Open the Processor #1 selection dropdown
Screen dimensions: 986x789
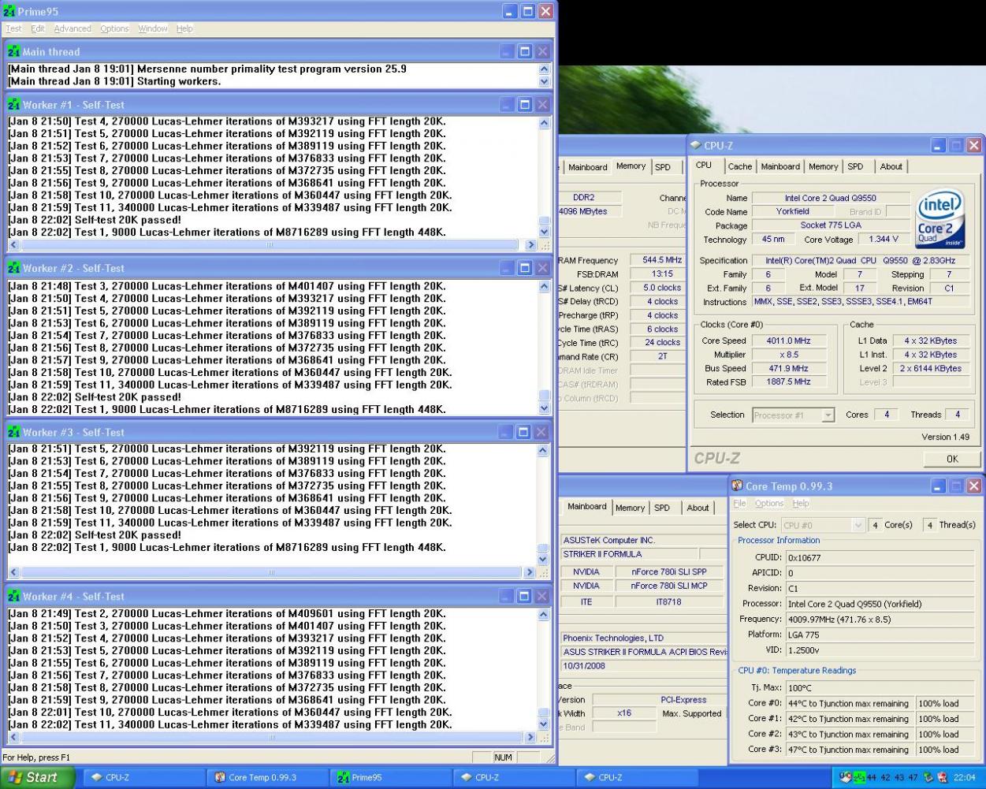point(828,415)
